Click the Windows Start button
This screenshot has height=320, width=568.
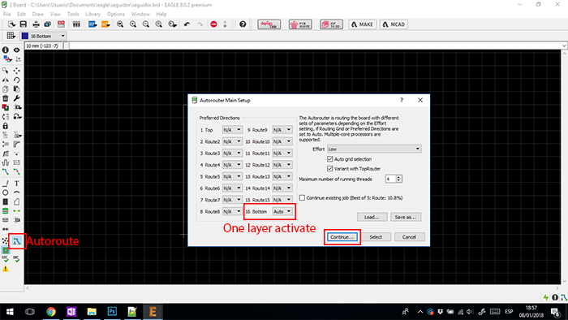(x=10, y=312)
